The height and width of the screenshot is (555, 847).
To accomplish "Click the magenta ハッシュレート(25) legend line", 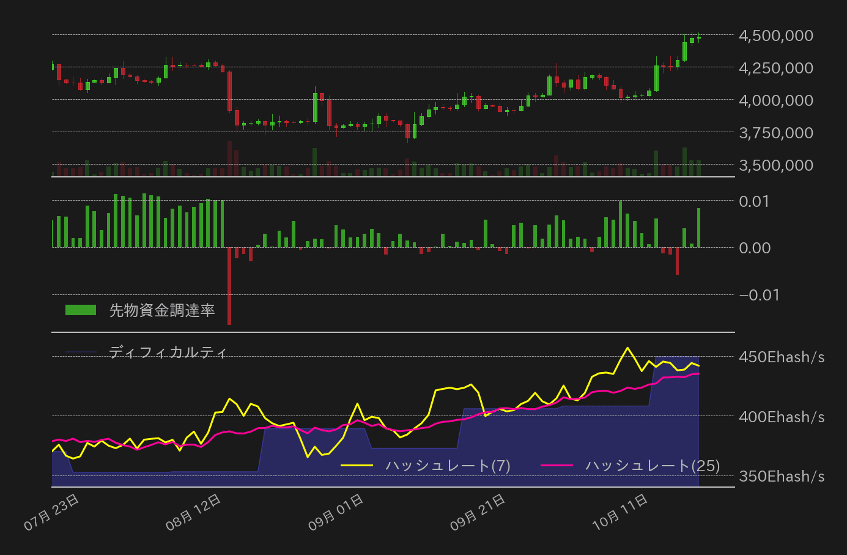I will click(557, 466).
